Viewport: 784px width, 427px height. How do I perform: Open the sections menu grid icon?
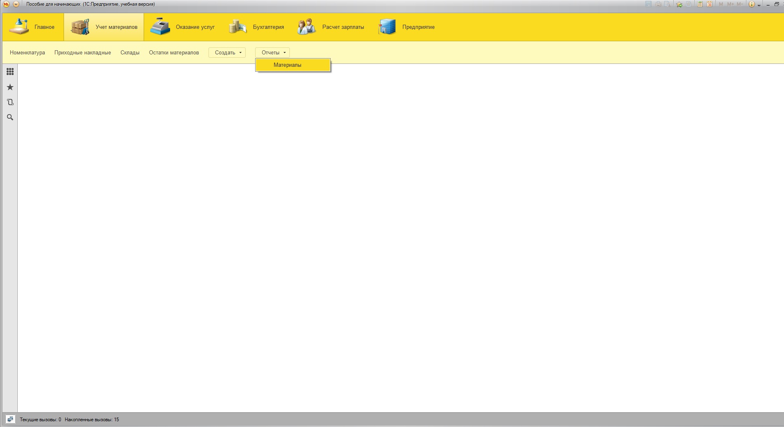tap(10, 72)
